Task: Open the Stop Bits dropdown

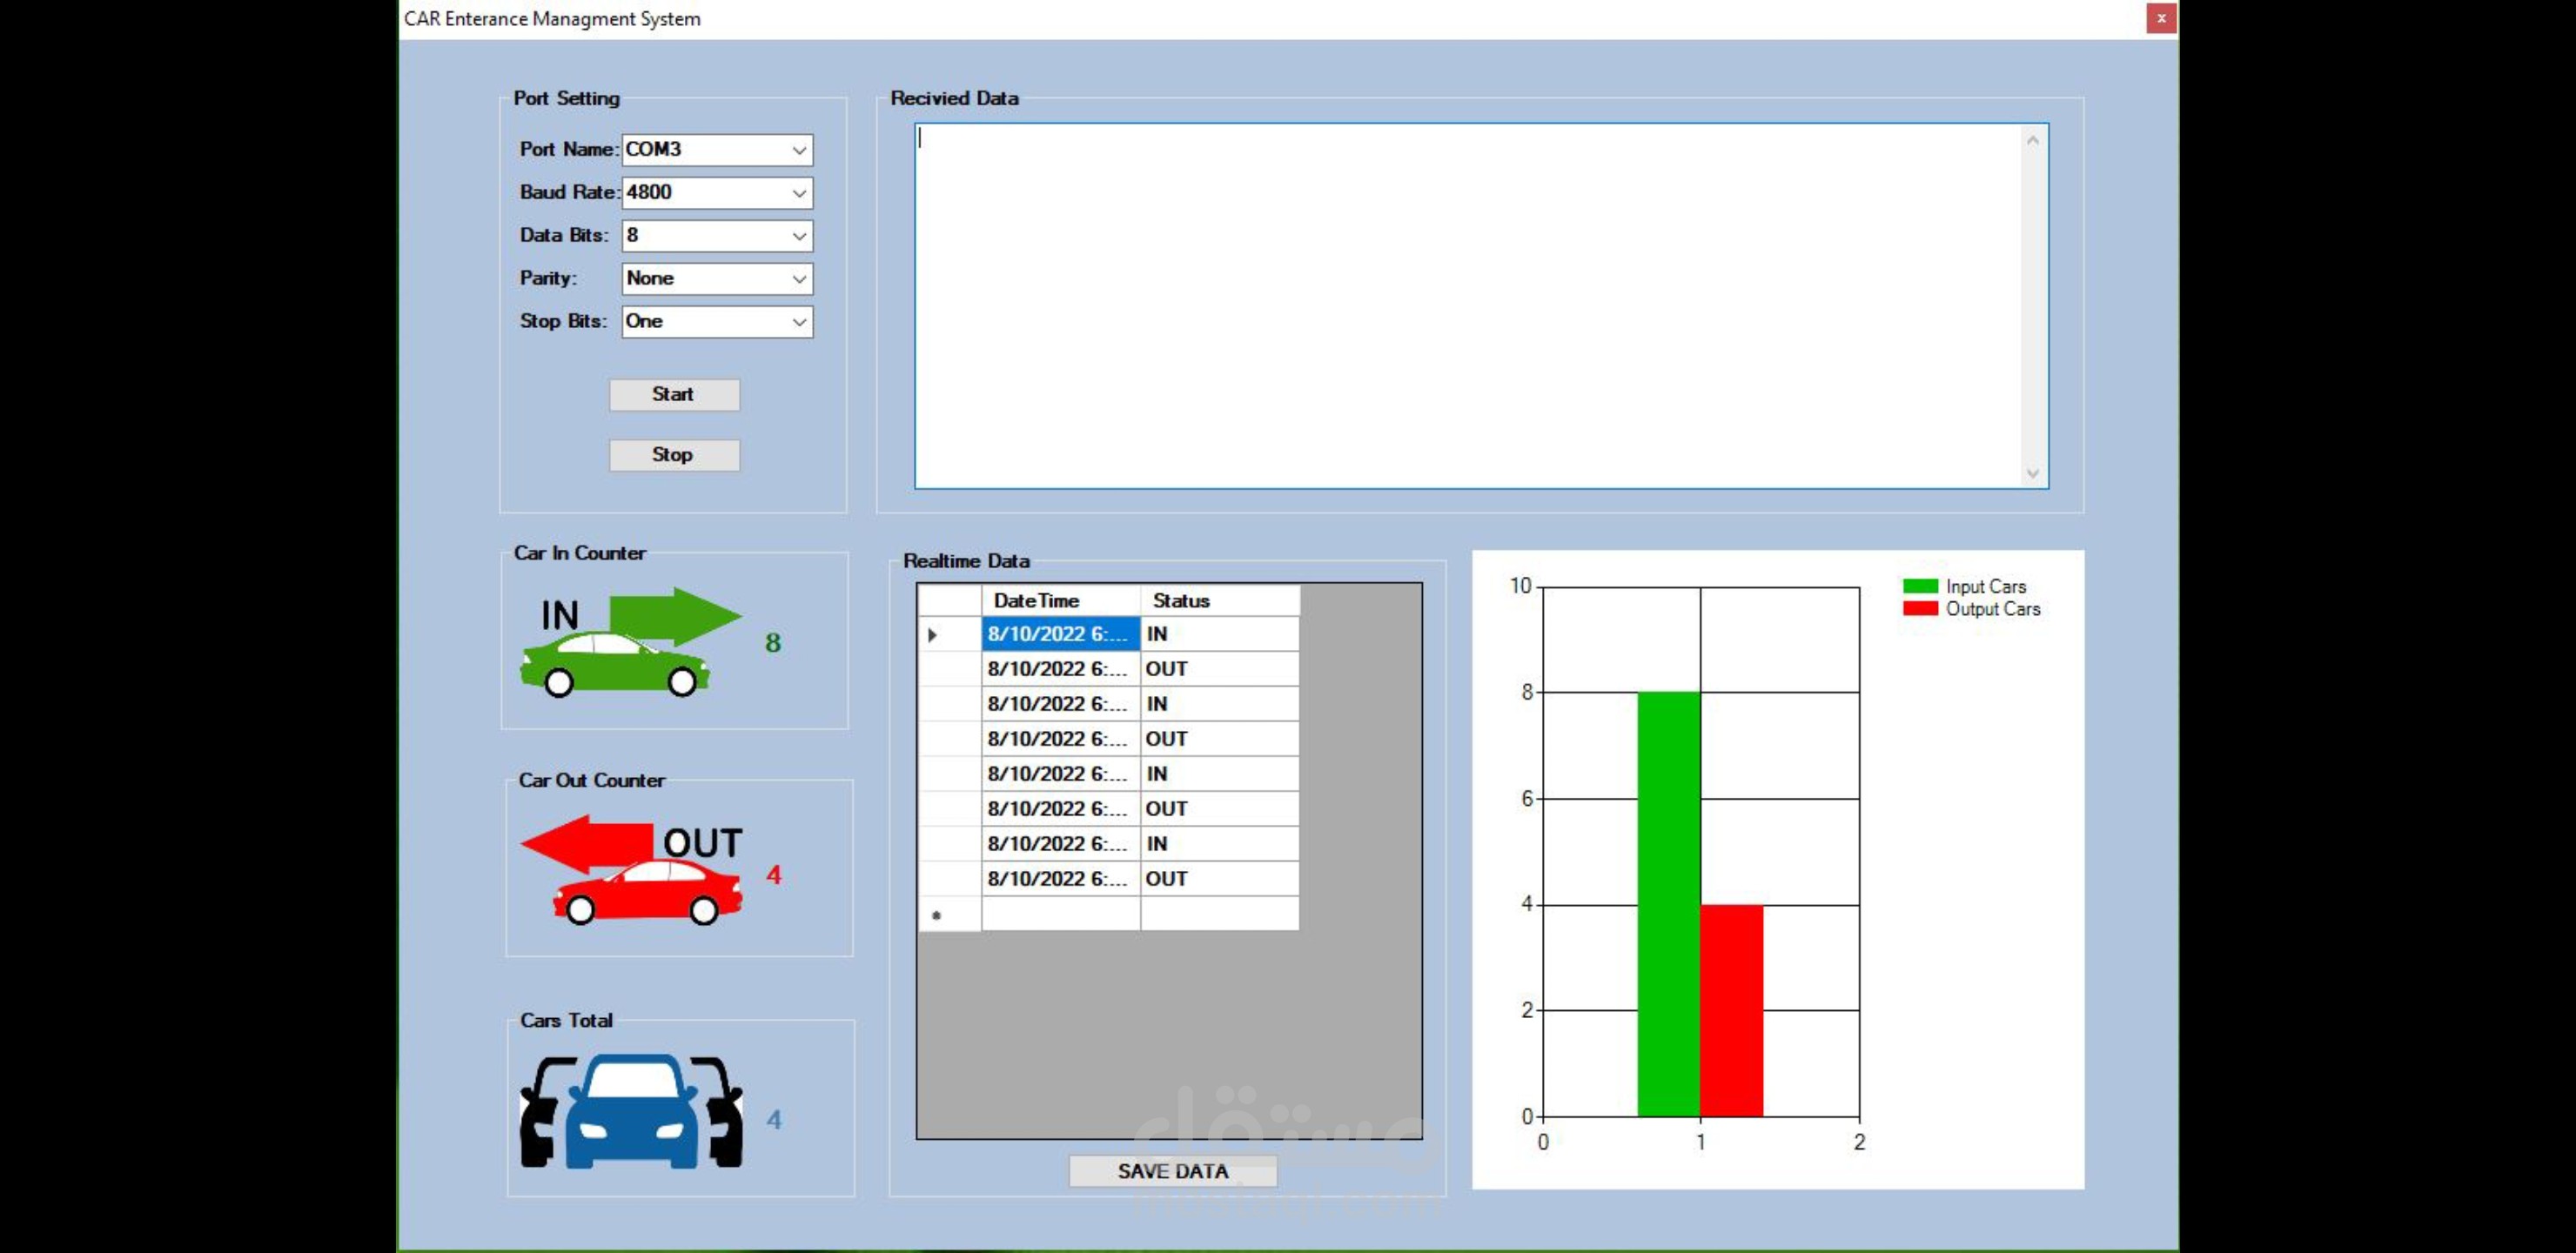Action: [x=717, y=322]
